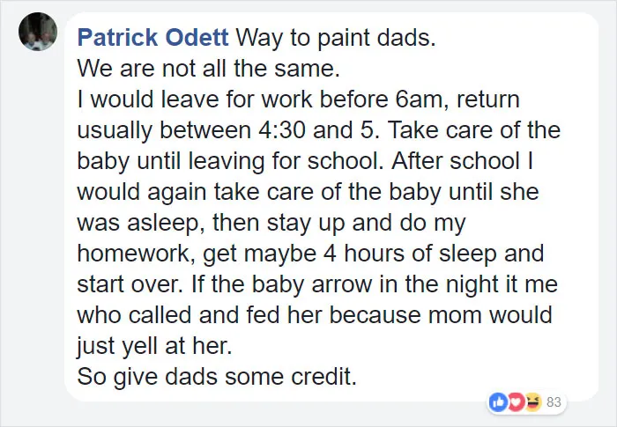Viewport: 617px width, 427px height.
Task: Click the red heart Love reaction icon
Action: 515,402
